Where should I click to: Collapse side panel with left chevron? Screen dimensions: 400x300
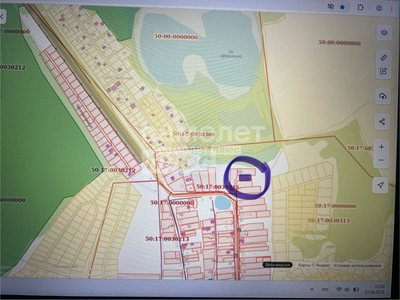[2, 17]
